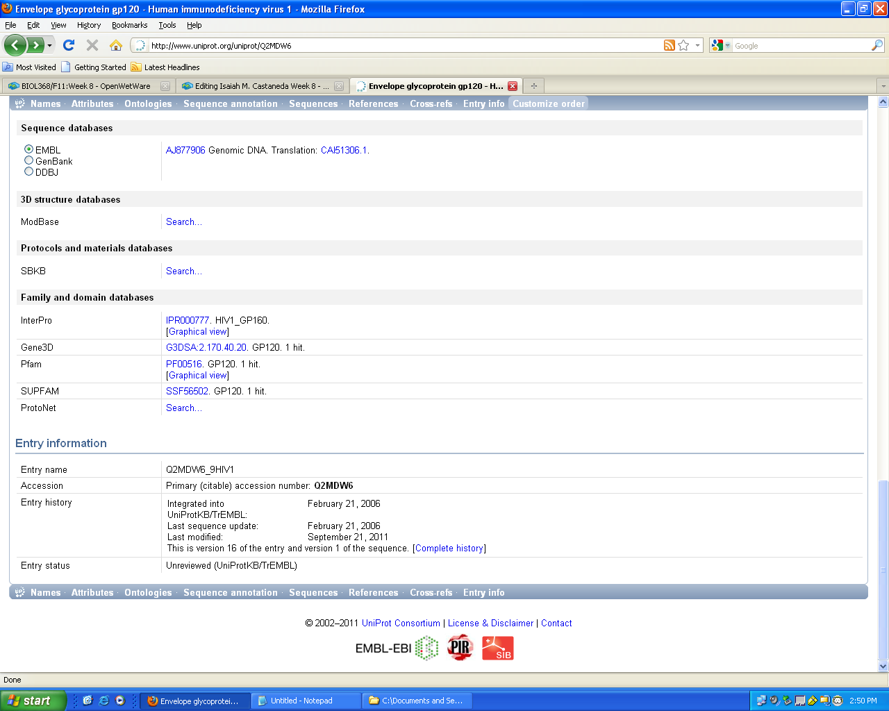Open the back/forward history dropdown arrow
The width and height of the screenshot is (889, 711).
49,46
